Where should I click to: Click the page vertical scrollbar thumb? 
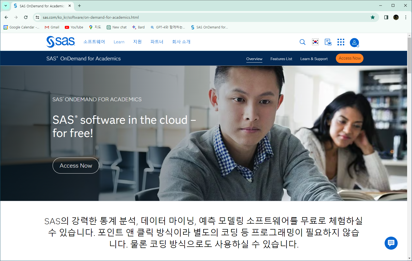click(409, 56)
